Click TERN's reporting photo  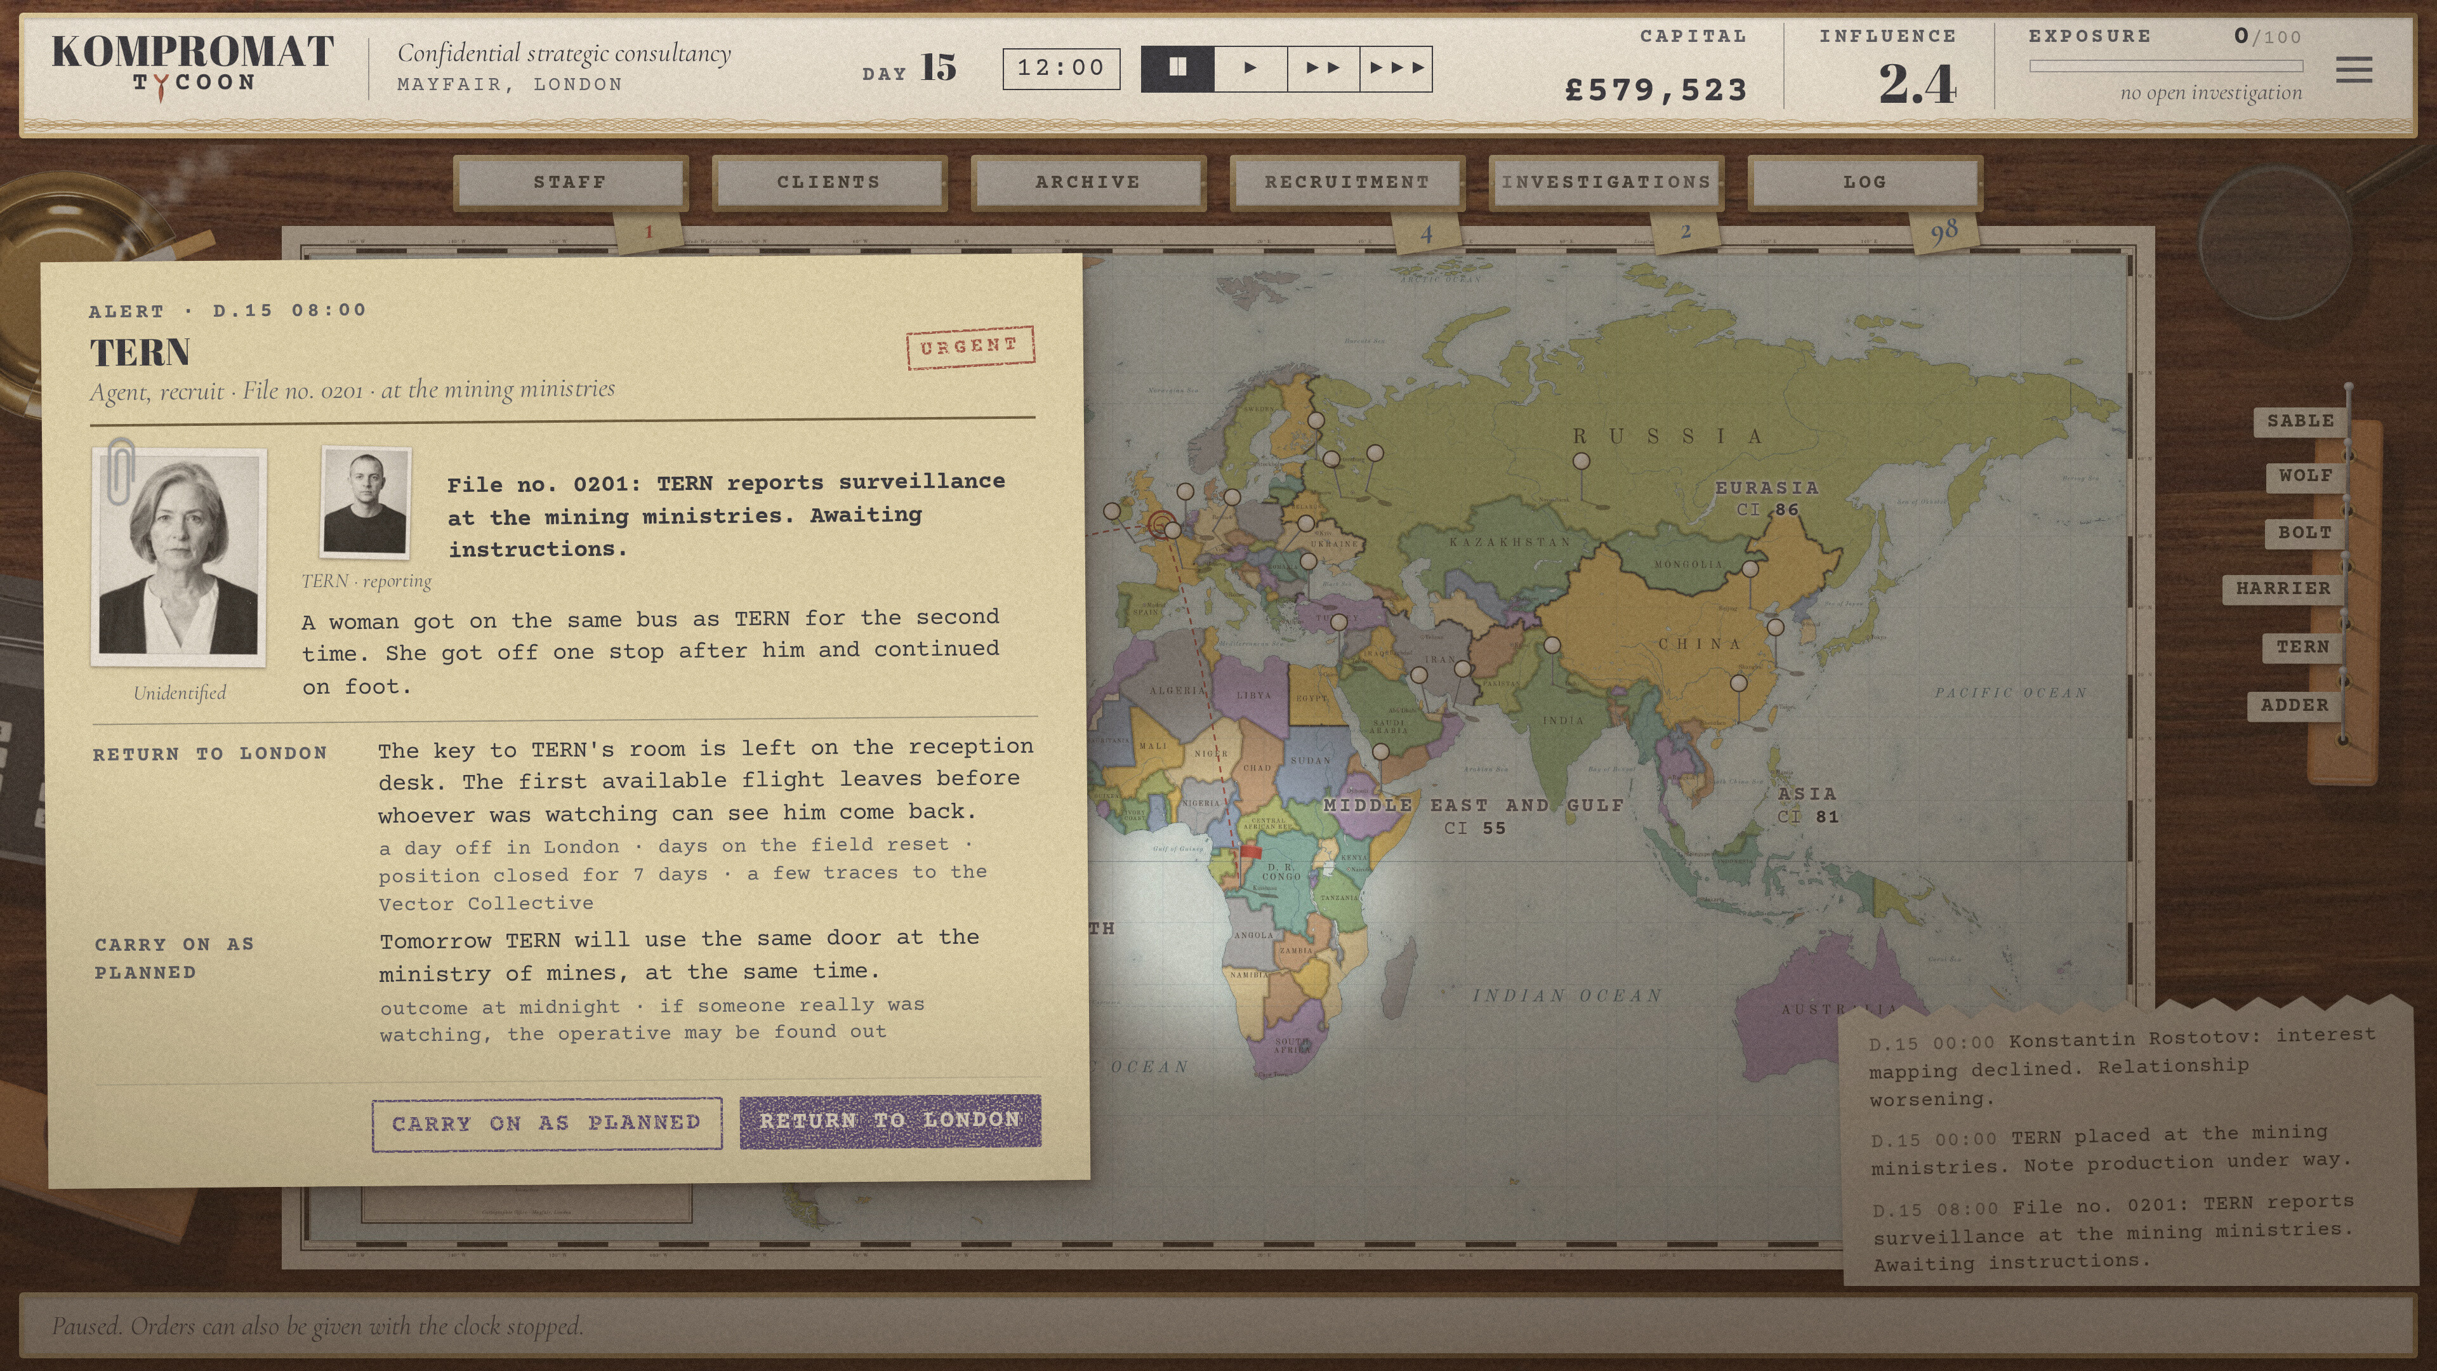pos(365,503)
